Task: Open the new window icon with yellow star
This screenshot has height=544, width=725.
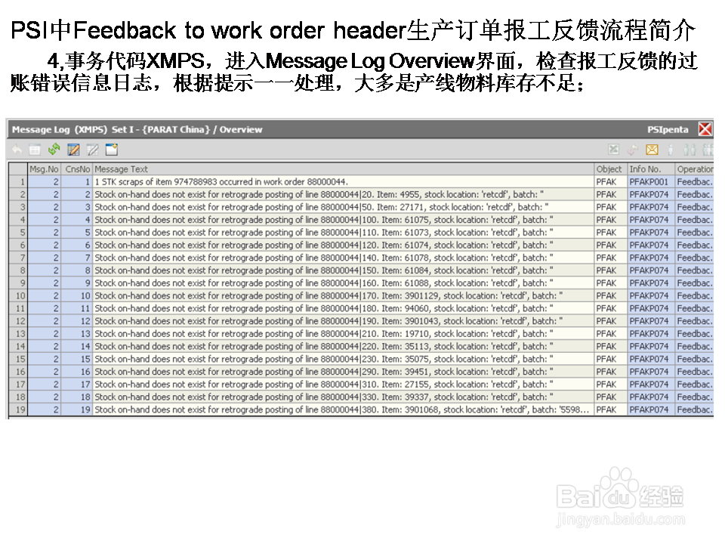Action: (x=112, y=150)
